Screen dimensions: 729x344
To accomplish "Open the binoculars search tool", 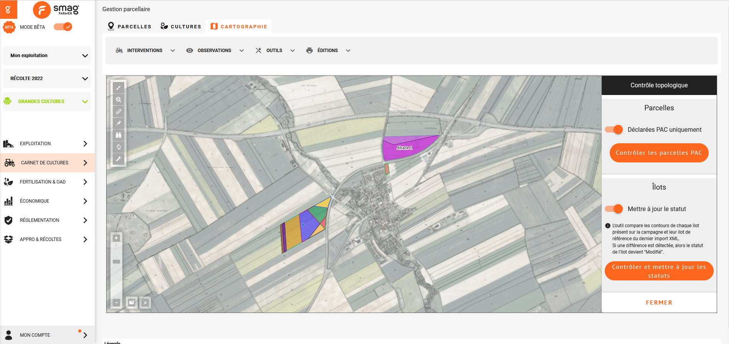I will click(x=118, y=135).
